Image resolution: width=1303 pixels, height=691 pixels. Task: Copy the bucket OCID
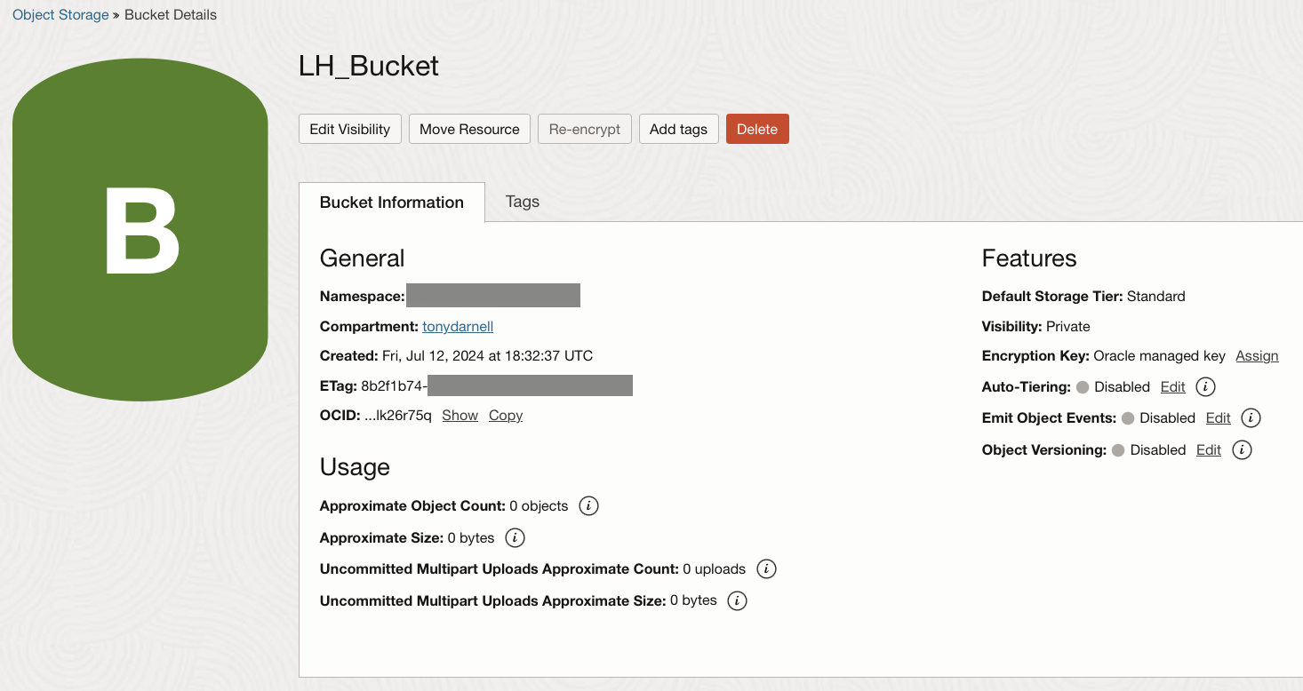coord(505,415)
